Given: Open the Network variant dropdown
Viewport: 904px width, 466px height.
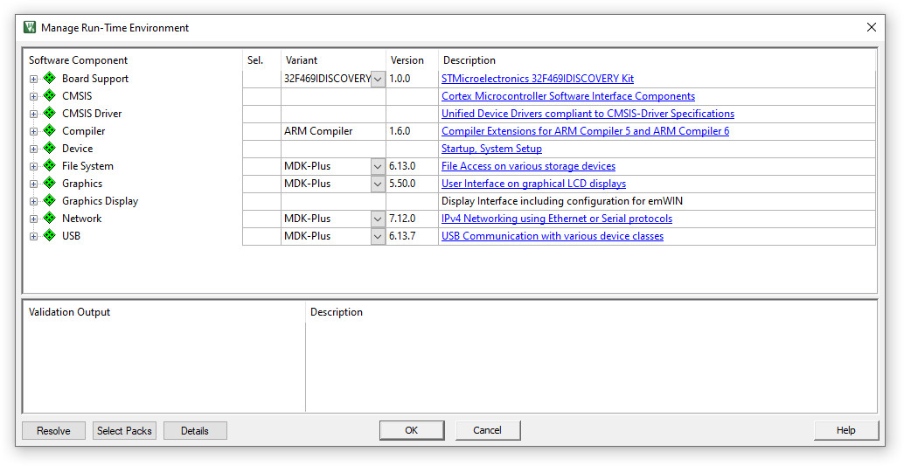Looking at the screenshot, I should pyautogui.click(x=379, y=219).
